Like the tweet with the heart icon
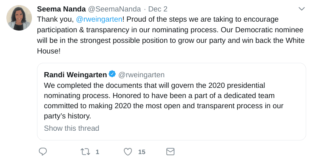The height and width of the screenshot is (160, 310). point(128,152)
